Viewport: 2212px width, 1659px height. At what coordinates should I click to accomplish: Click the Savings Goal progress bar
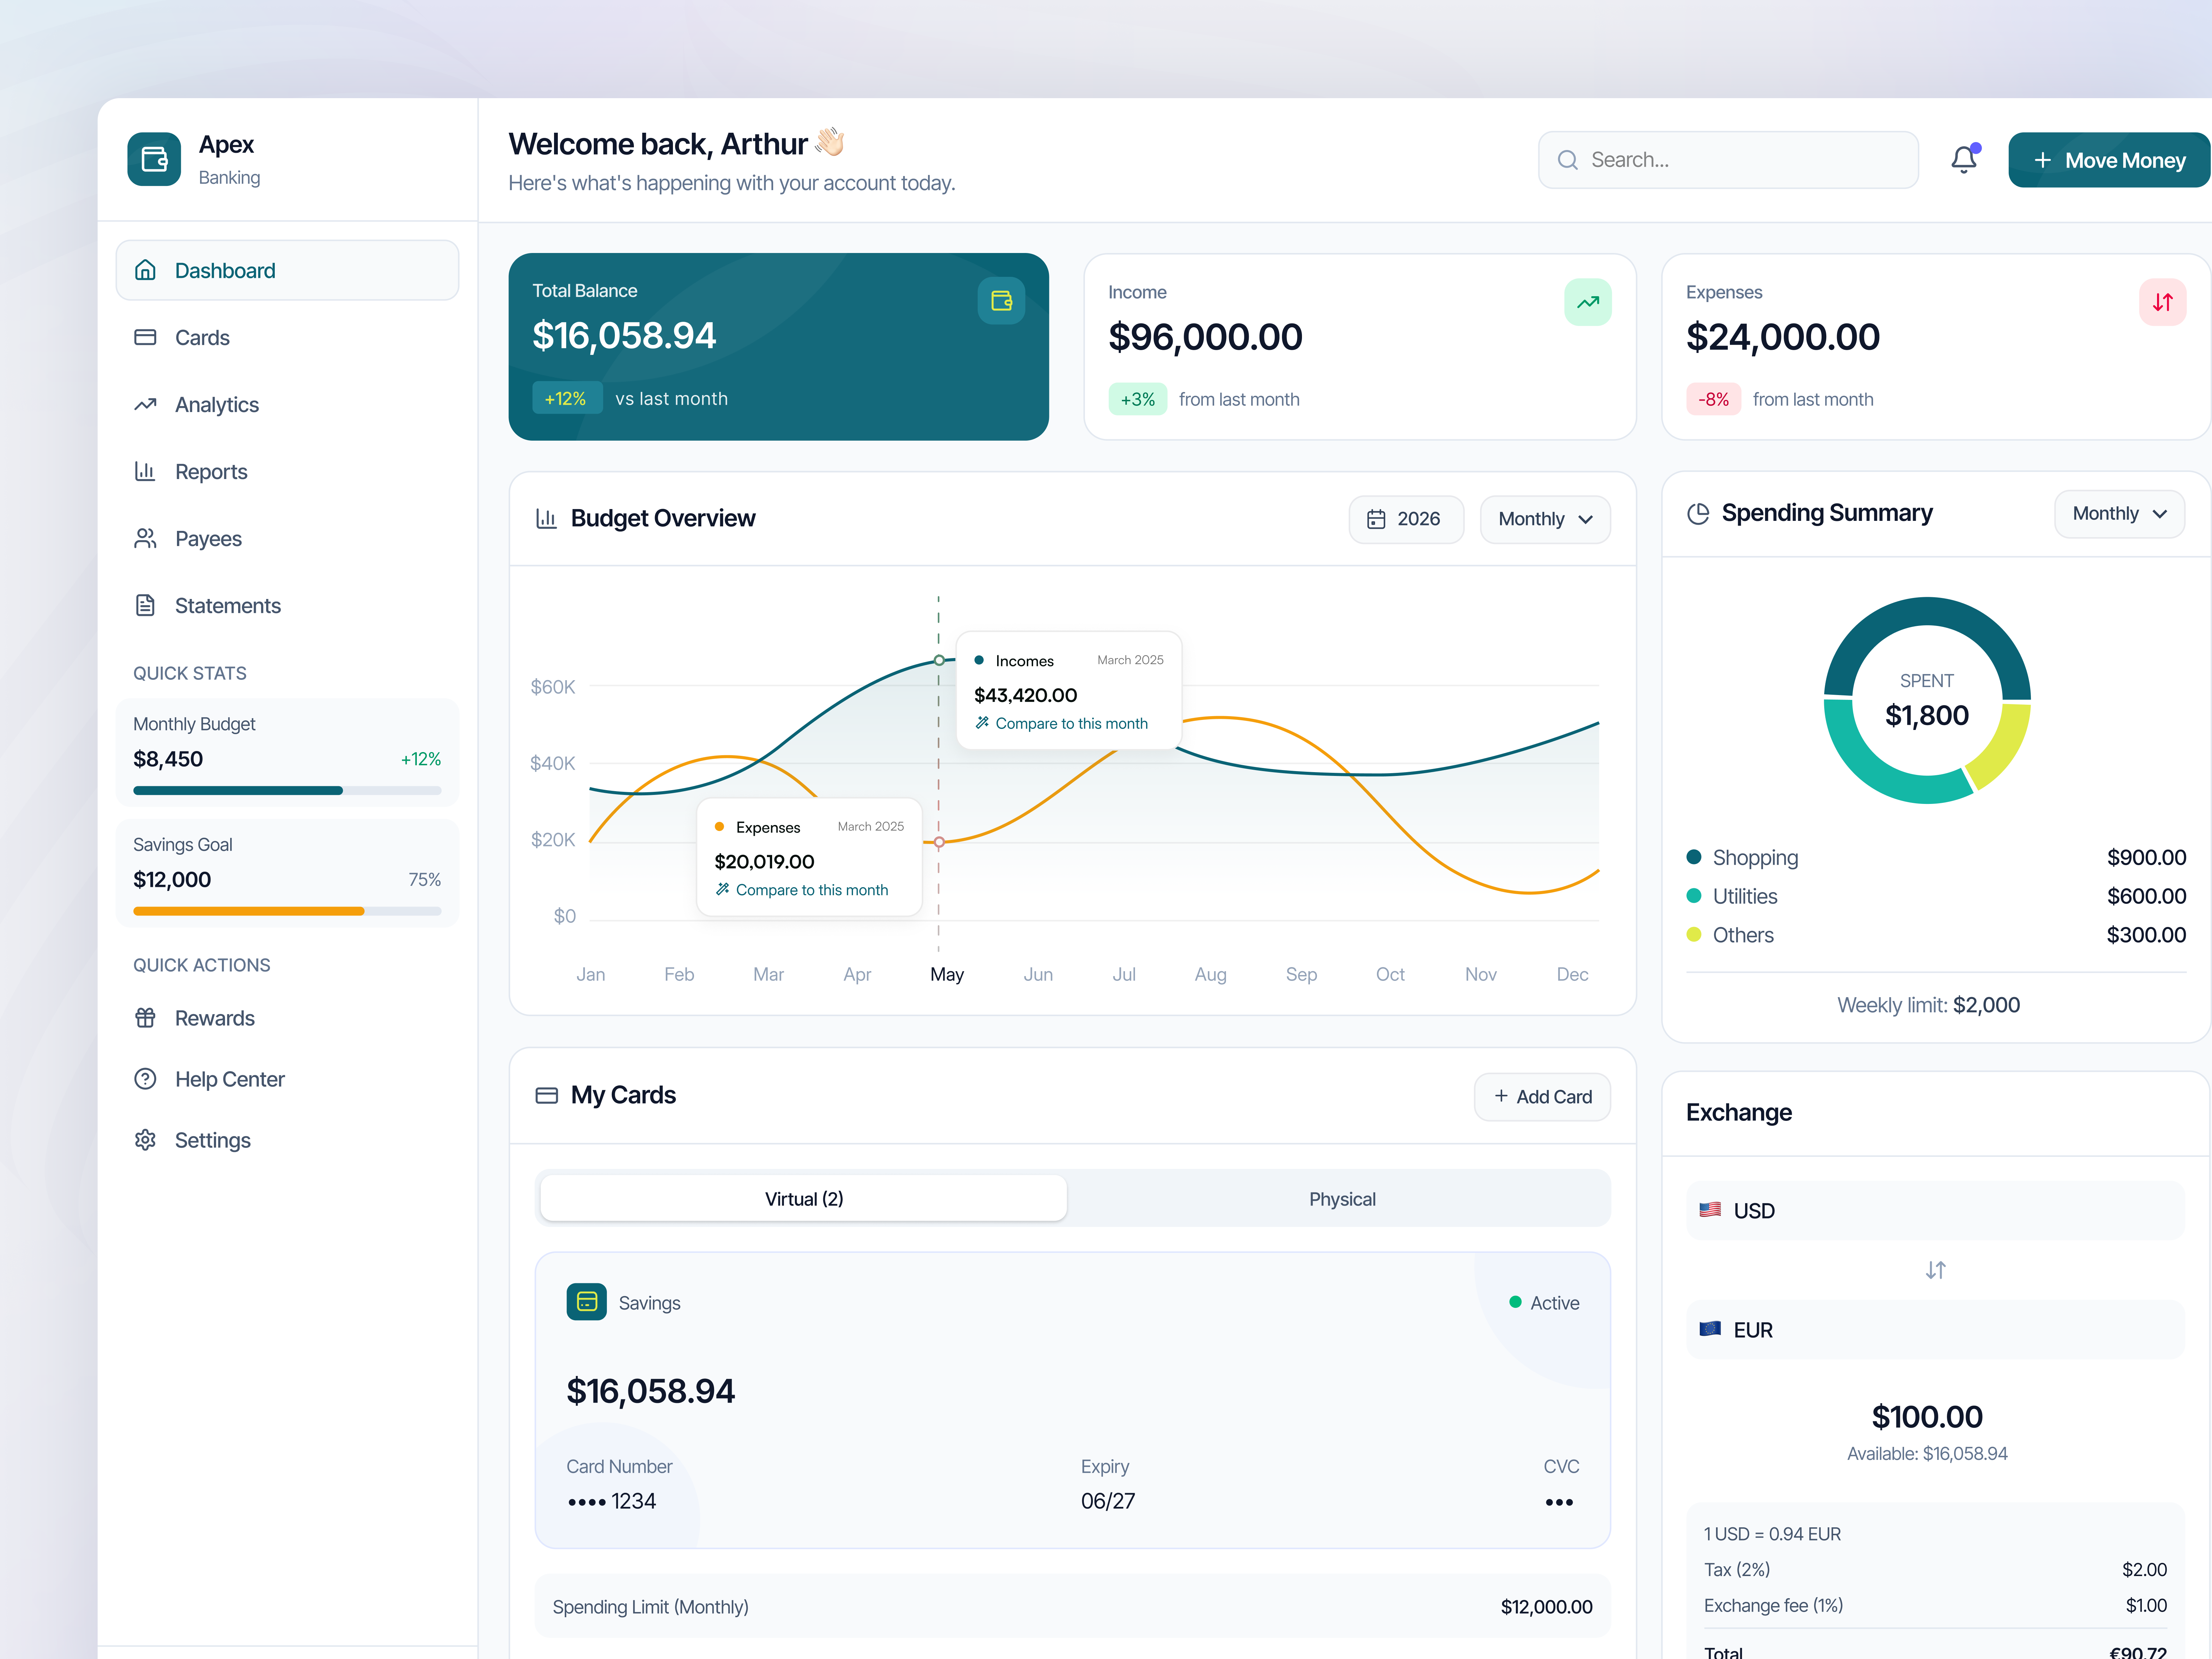tap(287, 911)
